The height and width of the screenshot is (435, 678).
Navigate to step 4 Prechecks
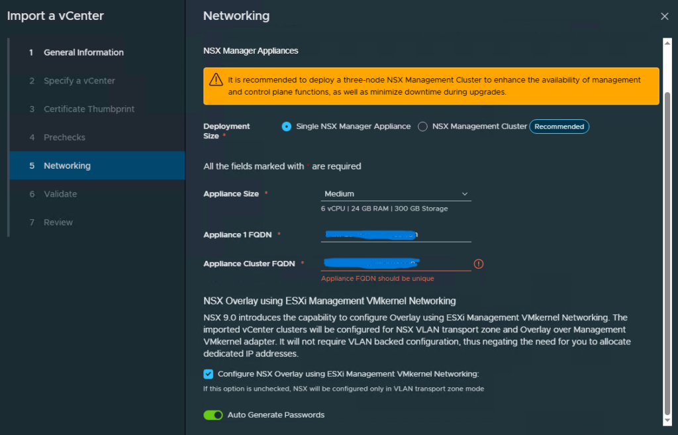tap(64, 138)
